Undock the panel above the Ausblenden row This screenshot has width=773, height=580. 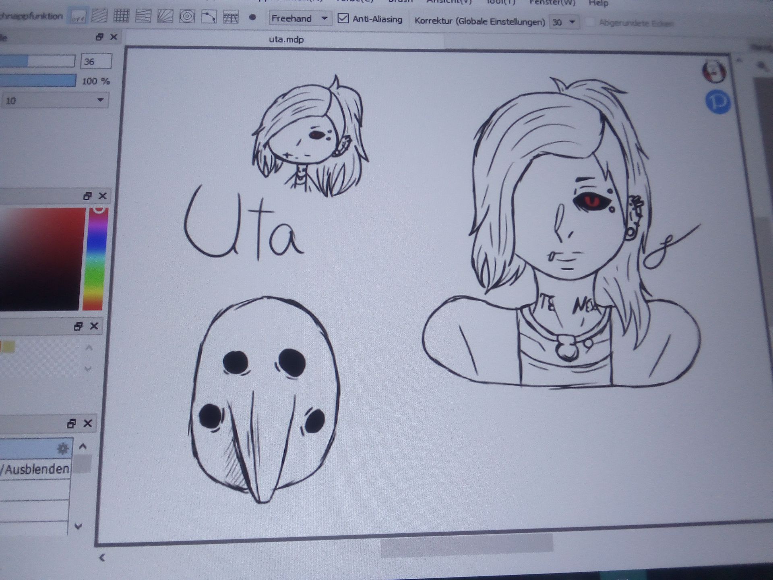pyautogui.click(x=72, y=424)
